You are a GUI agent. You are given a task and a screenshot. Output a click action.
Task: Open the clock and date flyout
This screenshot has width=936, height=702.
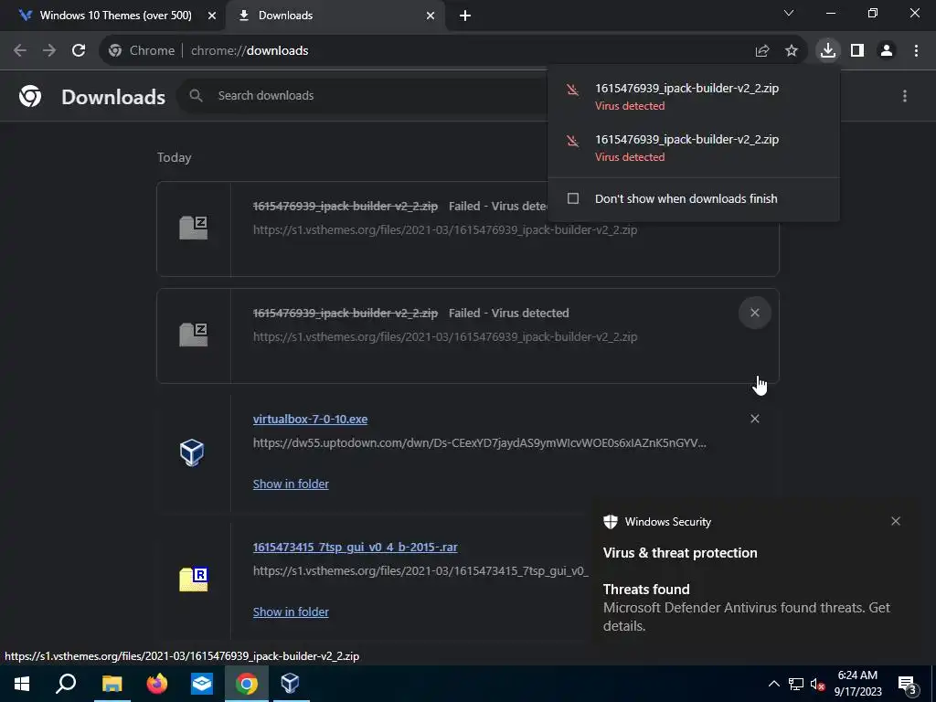(857, 684)
